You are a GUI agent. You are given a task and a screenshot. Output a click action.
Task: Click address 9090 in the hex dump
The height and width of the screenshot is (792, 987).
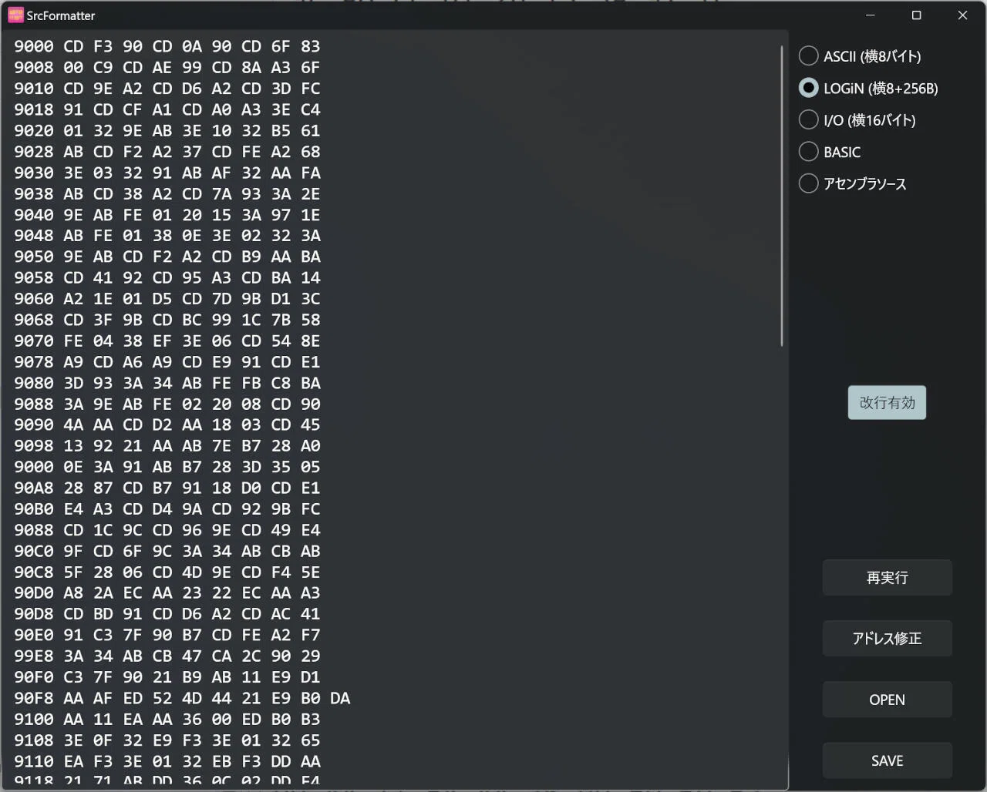[x=34, y=425]
